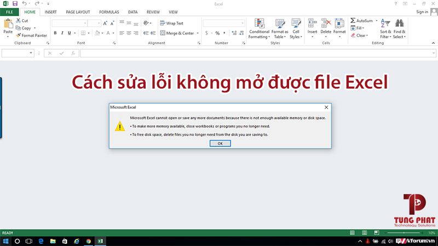Toggle Wrap Text
The width and height of the screenshot is (438, 246).
[x=171, y=23]
